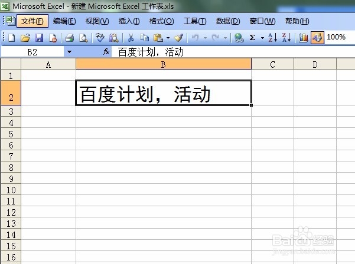Viewport: 355px width, 264px height.
Task: Click cell B2 containing 百度计划,活动
Action: pyautogui.click(x=164, y=93)
